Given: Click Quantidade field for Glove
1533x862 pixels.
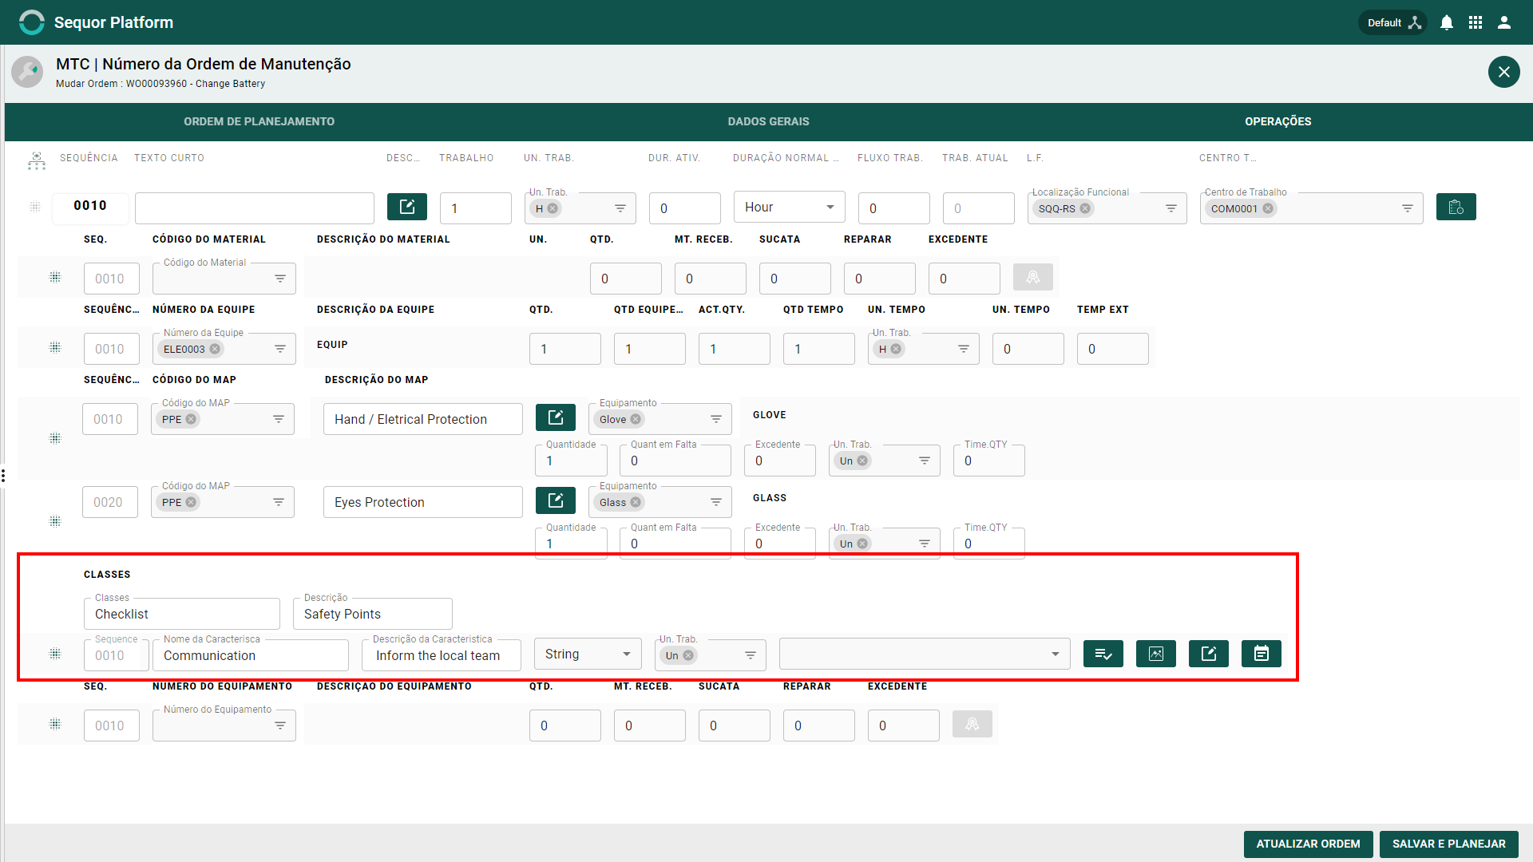Looking at the screenshot, I should (571, 461).
